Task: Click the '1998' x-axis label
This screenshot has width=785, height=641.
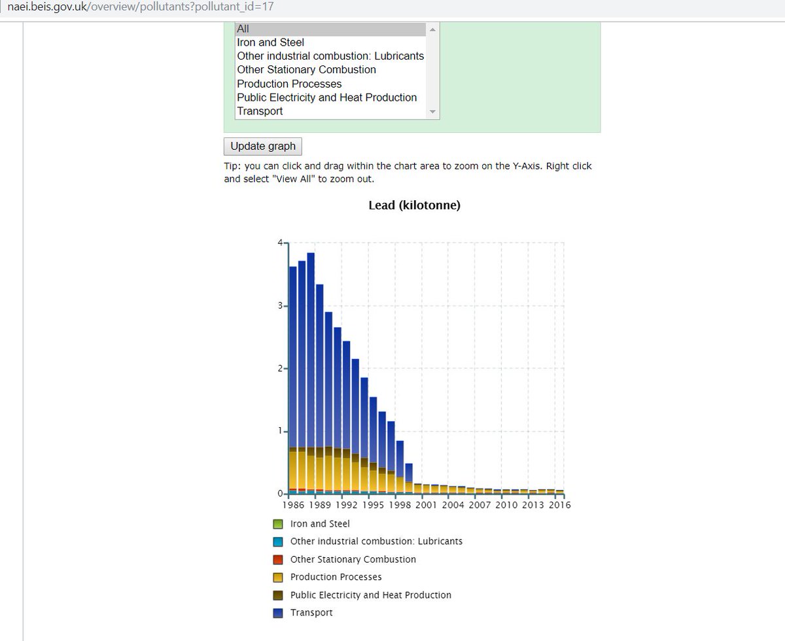Action: [400, 505]
